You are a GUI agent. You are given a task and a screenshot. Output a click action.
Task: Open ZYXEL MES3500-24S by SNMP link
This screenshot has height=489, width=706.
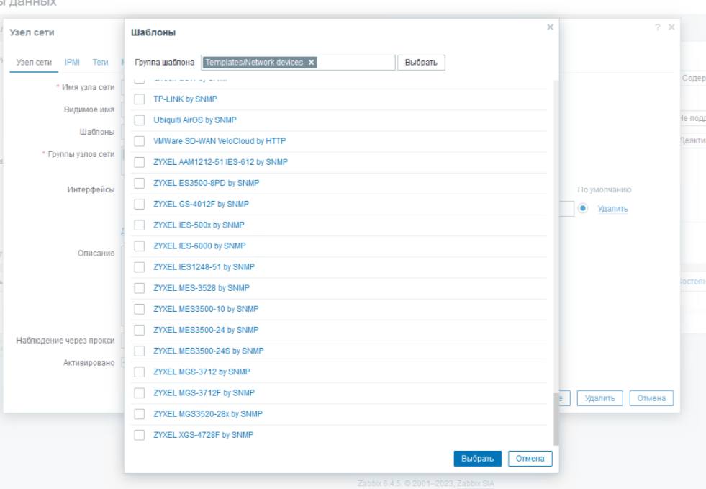(209, 351)
